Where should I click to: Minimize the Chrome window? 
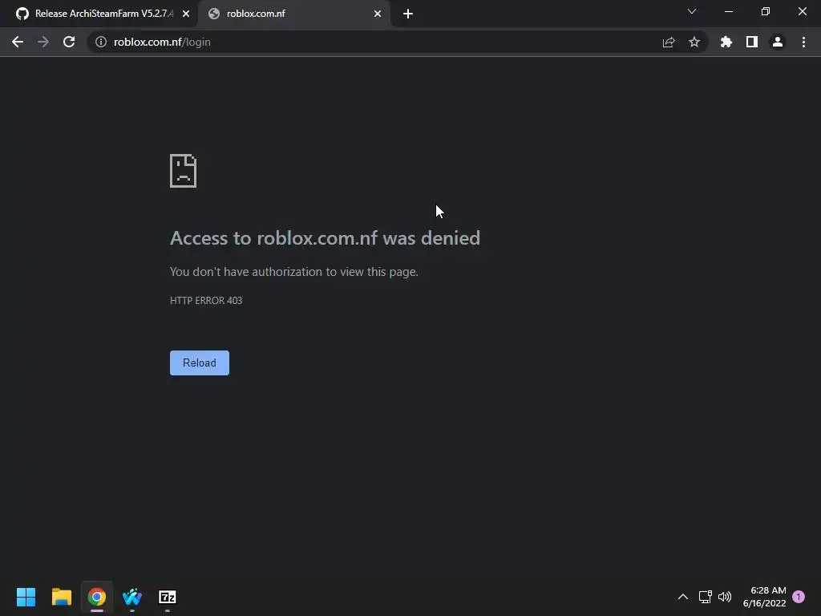tap(728, 11)
